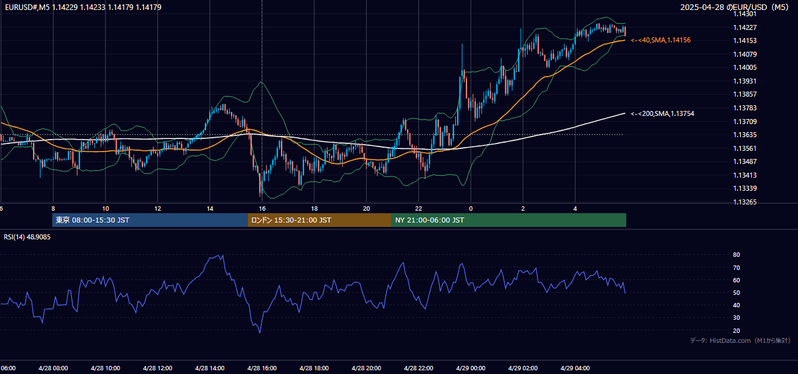This screenshot has width=798, height=374.
Task: Click price level 1.14005 on axis
Action: point(745,67)
